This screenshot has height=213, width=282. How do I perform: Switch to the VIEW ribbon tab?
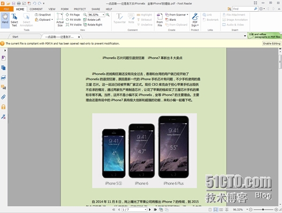pos(52,9)
